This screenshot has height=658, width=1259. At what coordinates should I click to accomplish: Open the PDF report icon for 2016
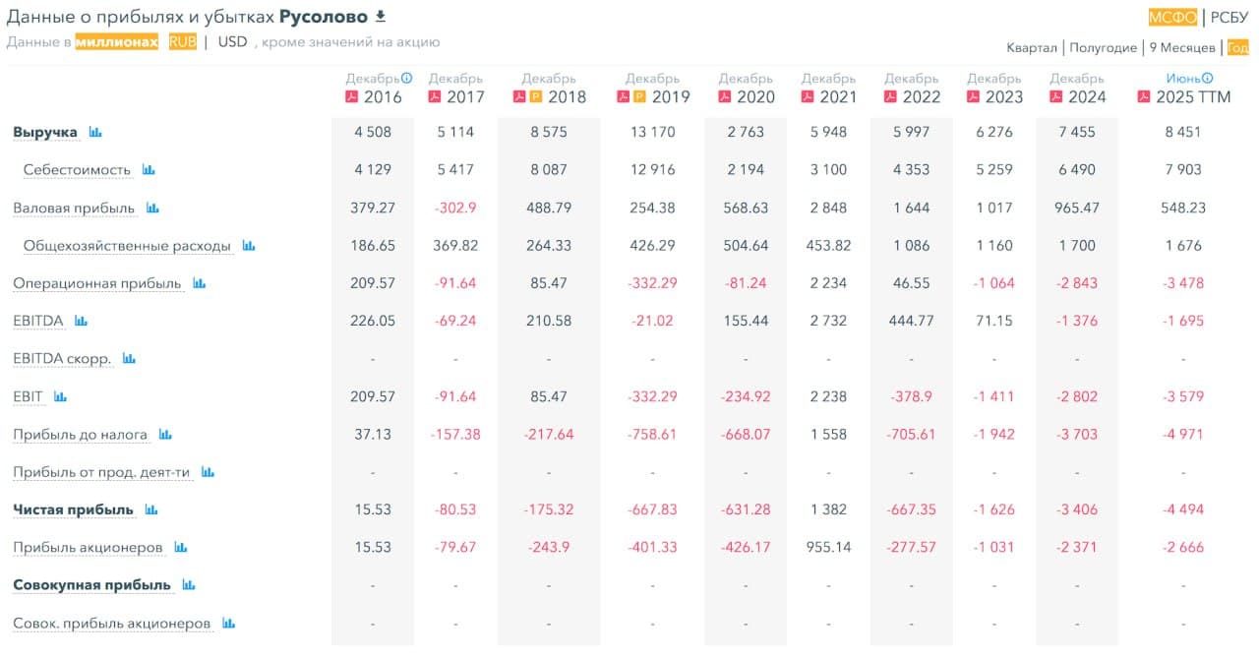[351, 96]
